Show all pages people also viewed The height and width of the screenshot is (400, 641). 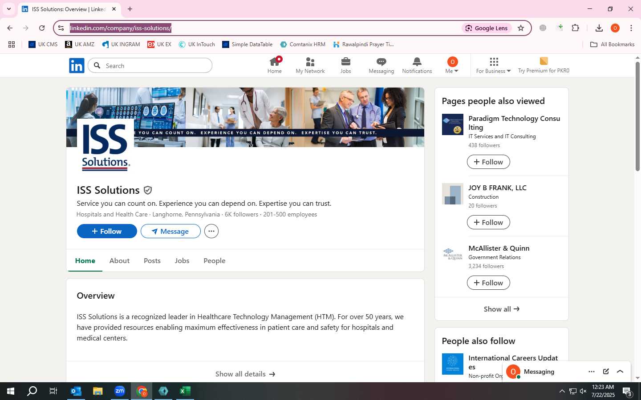pos(502,309)
